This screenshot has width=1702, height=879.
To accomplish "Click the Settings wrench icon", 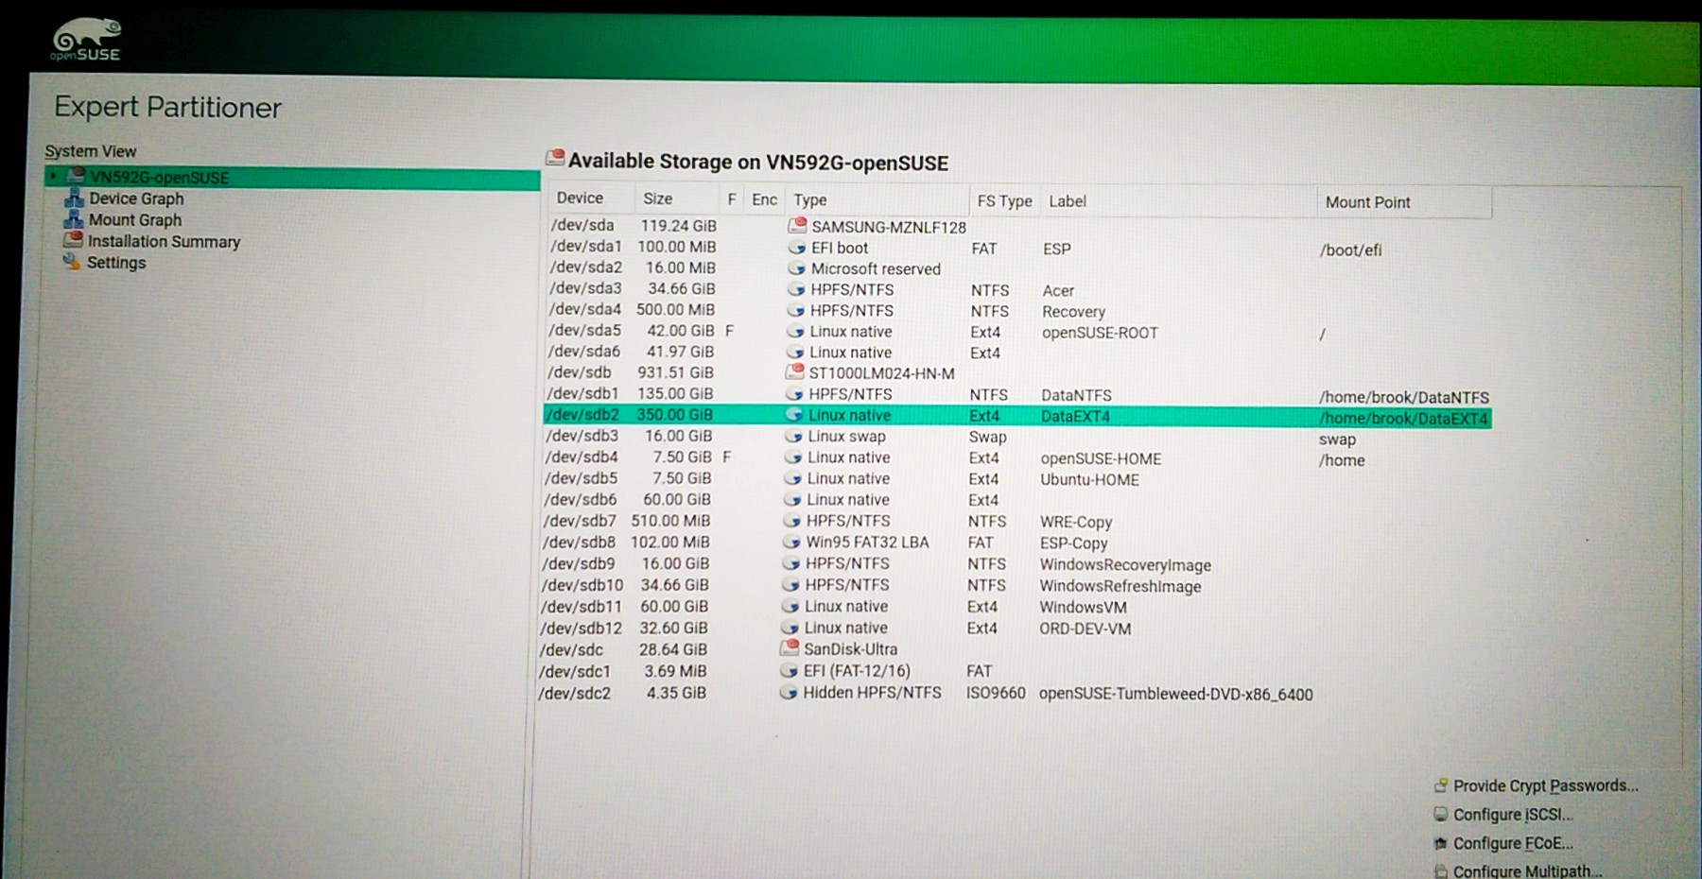I will coord(71,262).
